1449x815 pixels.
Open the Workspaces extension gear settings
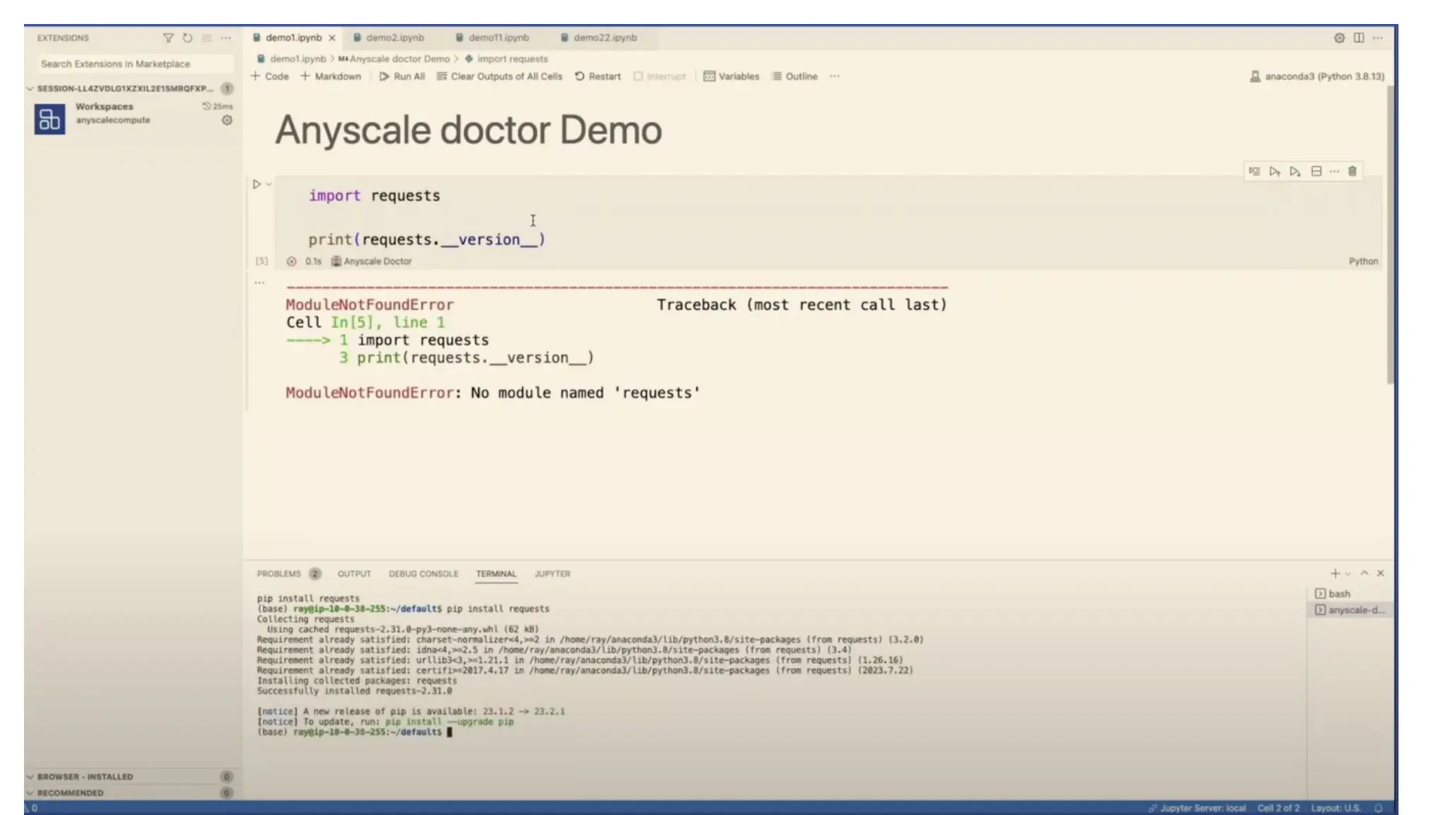click(x=227, y=120)
